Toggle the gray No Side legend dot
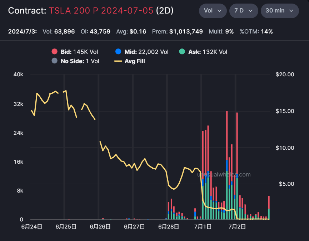Viewport: 309px width, 241px height. point(54,61)
